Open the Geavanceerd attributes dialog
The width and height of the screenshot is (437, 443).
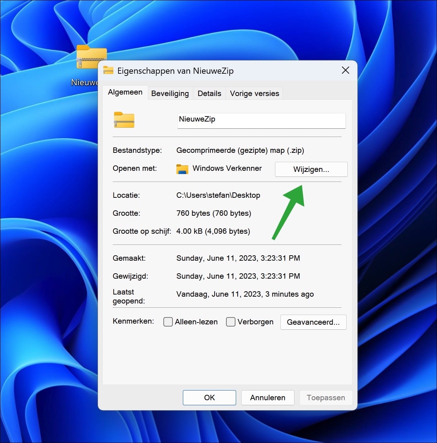coord(313,322)
